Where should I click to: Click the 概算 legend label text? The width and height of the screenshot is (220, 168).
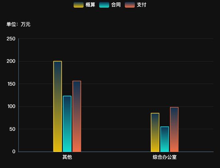tap(90, 5)
